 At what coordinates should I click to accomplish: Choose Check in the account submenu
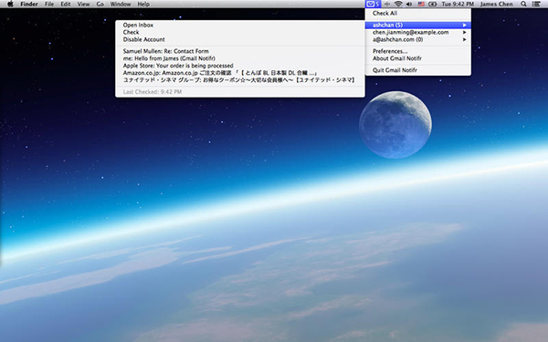click(240, 33)
